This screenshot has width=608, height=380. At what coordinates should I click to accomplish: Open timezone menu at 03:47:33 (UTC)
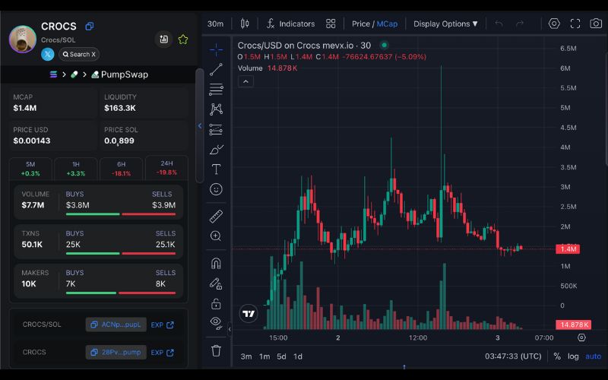point(513,356)
